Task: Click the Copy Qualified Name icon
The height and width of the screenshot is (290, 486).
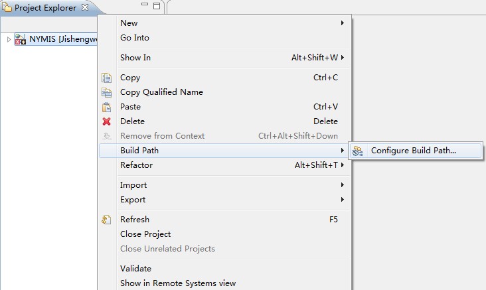Action: [x=106, y=92]
